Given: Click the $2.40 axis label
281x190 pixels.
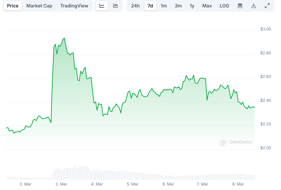Looking at the screenshot, I should tap(266, 100).
